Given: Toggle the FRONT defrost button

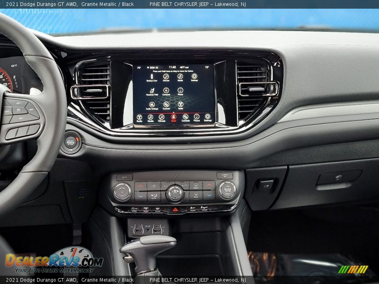Looking at the screenshot, I should 196,185.
